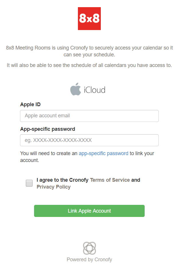Click the App-specific password bold label
This screenshot has height=277, width=179.
coord(48,129)
